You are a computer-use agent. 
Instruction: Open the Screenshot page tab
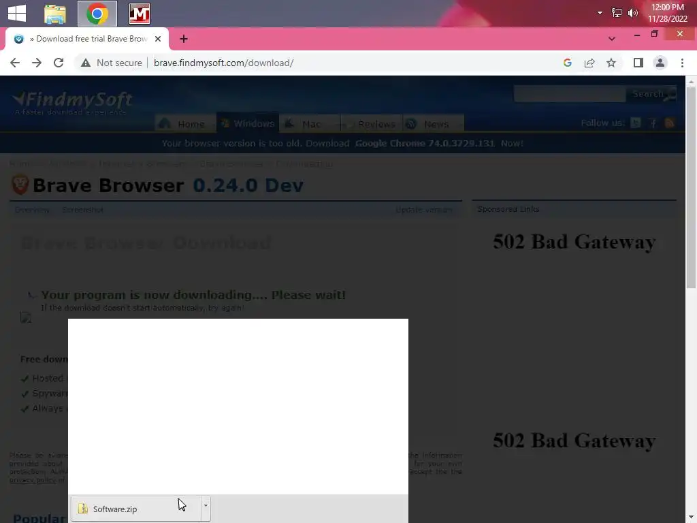(82, 210)
